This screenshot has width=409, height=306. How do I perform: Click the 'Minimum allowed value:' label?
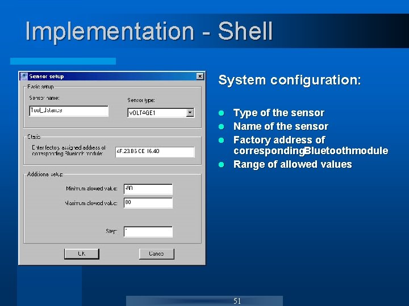click(91, 188)
